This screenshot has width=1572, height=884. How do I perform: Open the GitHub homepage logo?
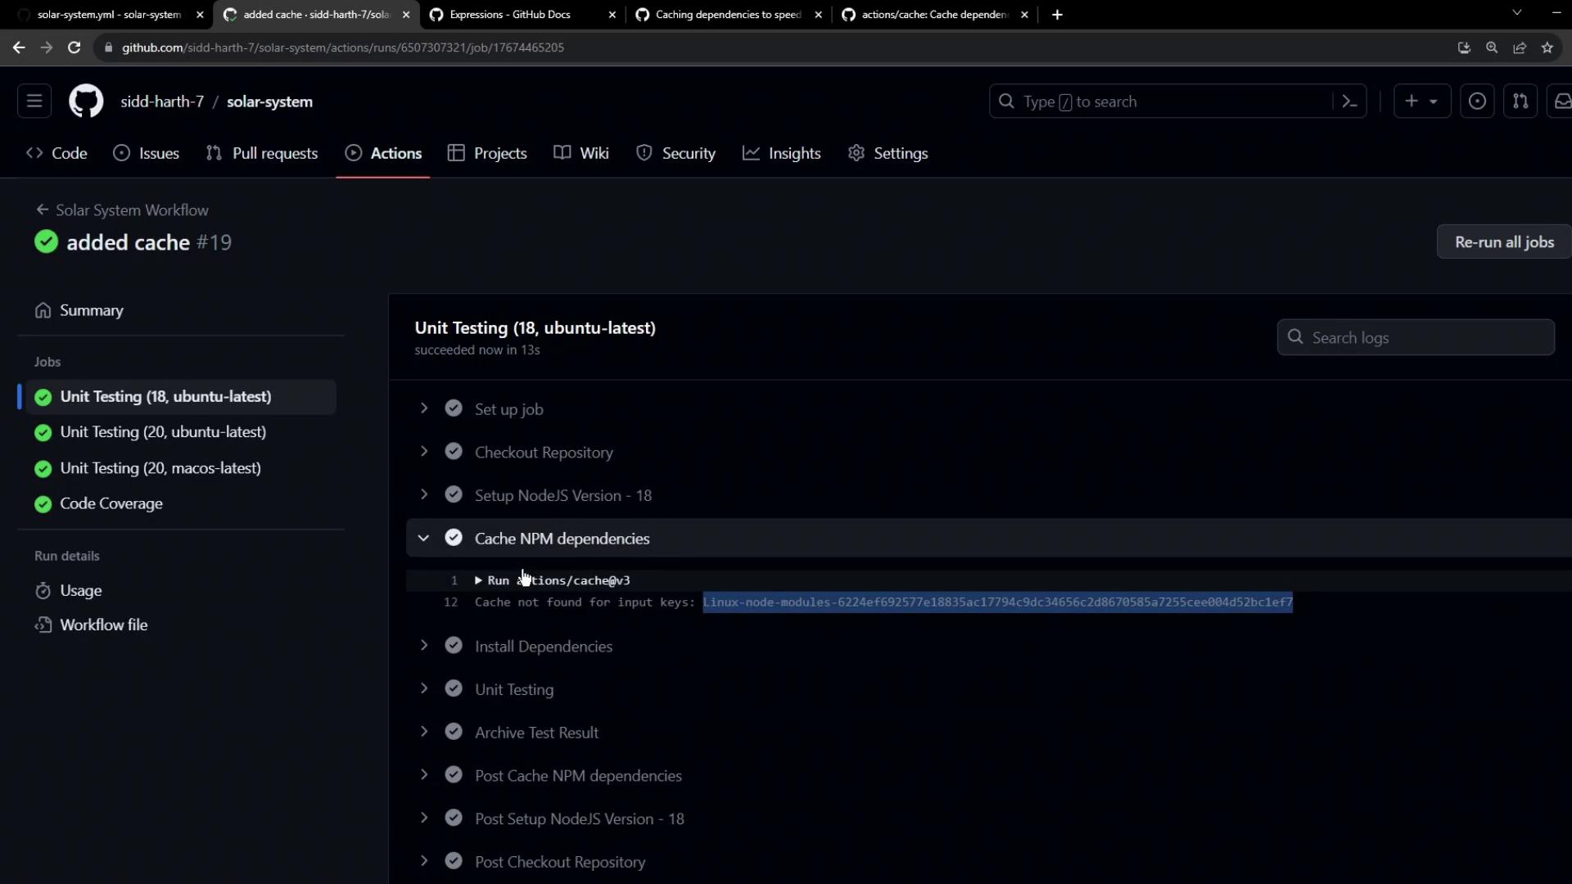point(86,101)
